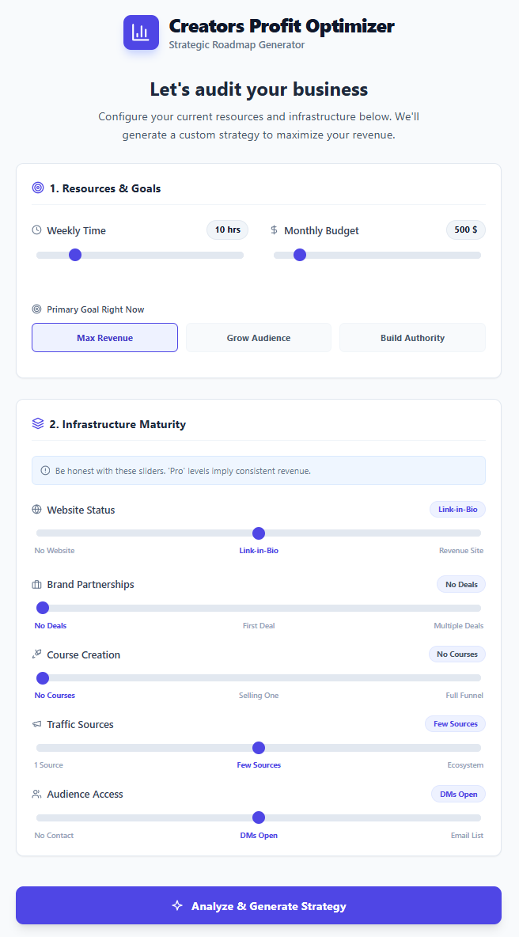
Task: Click the person icon next to Audience Access
Action: tap(39, 793)
